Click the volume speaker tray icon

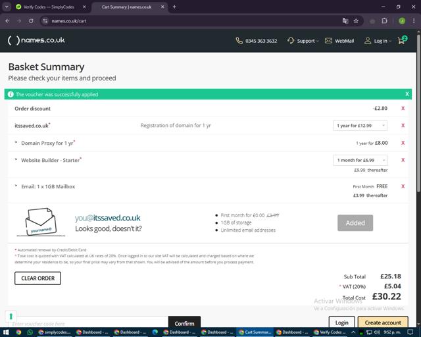[x=377, y=332]
